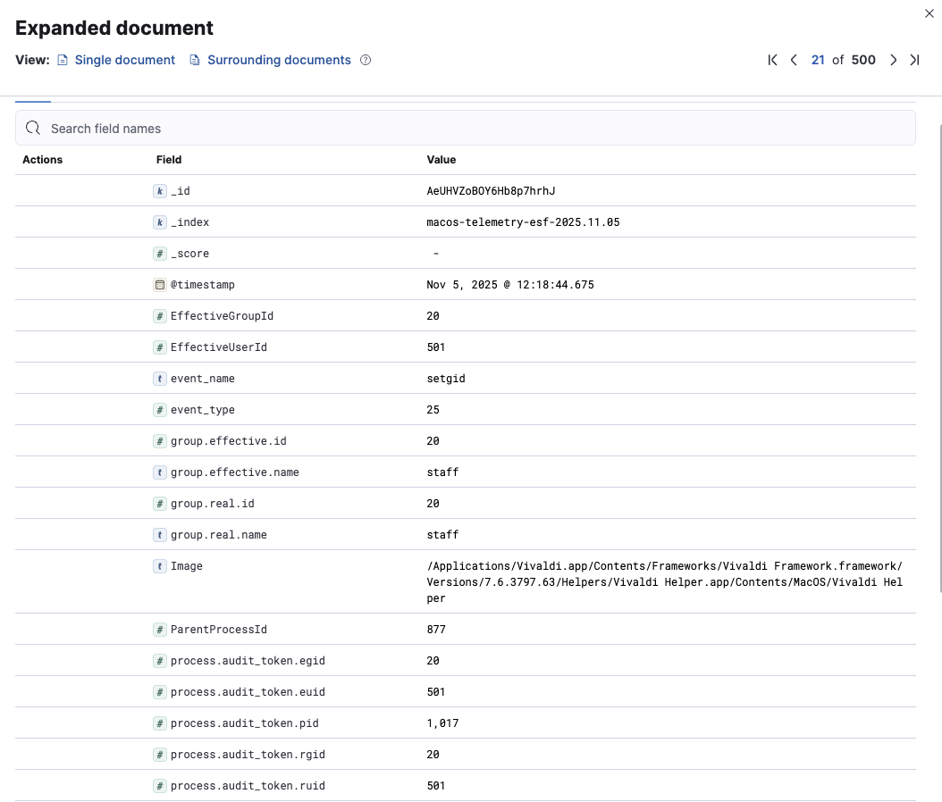Click the date icon beside @timestamp
This screenshot has height=802, width=942.
[x=160, y=285]
